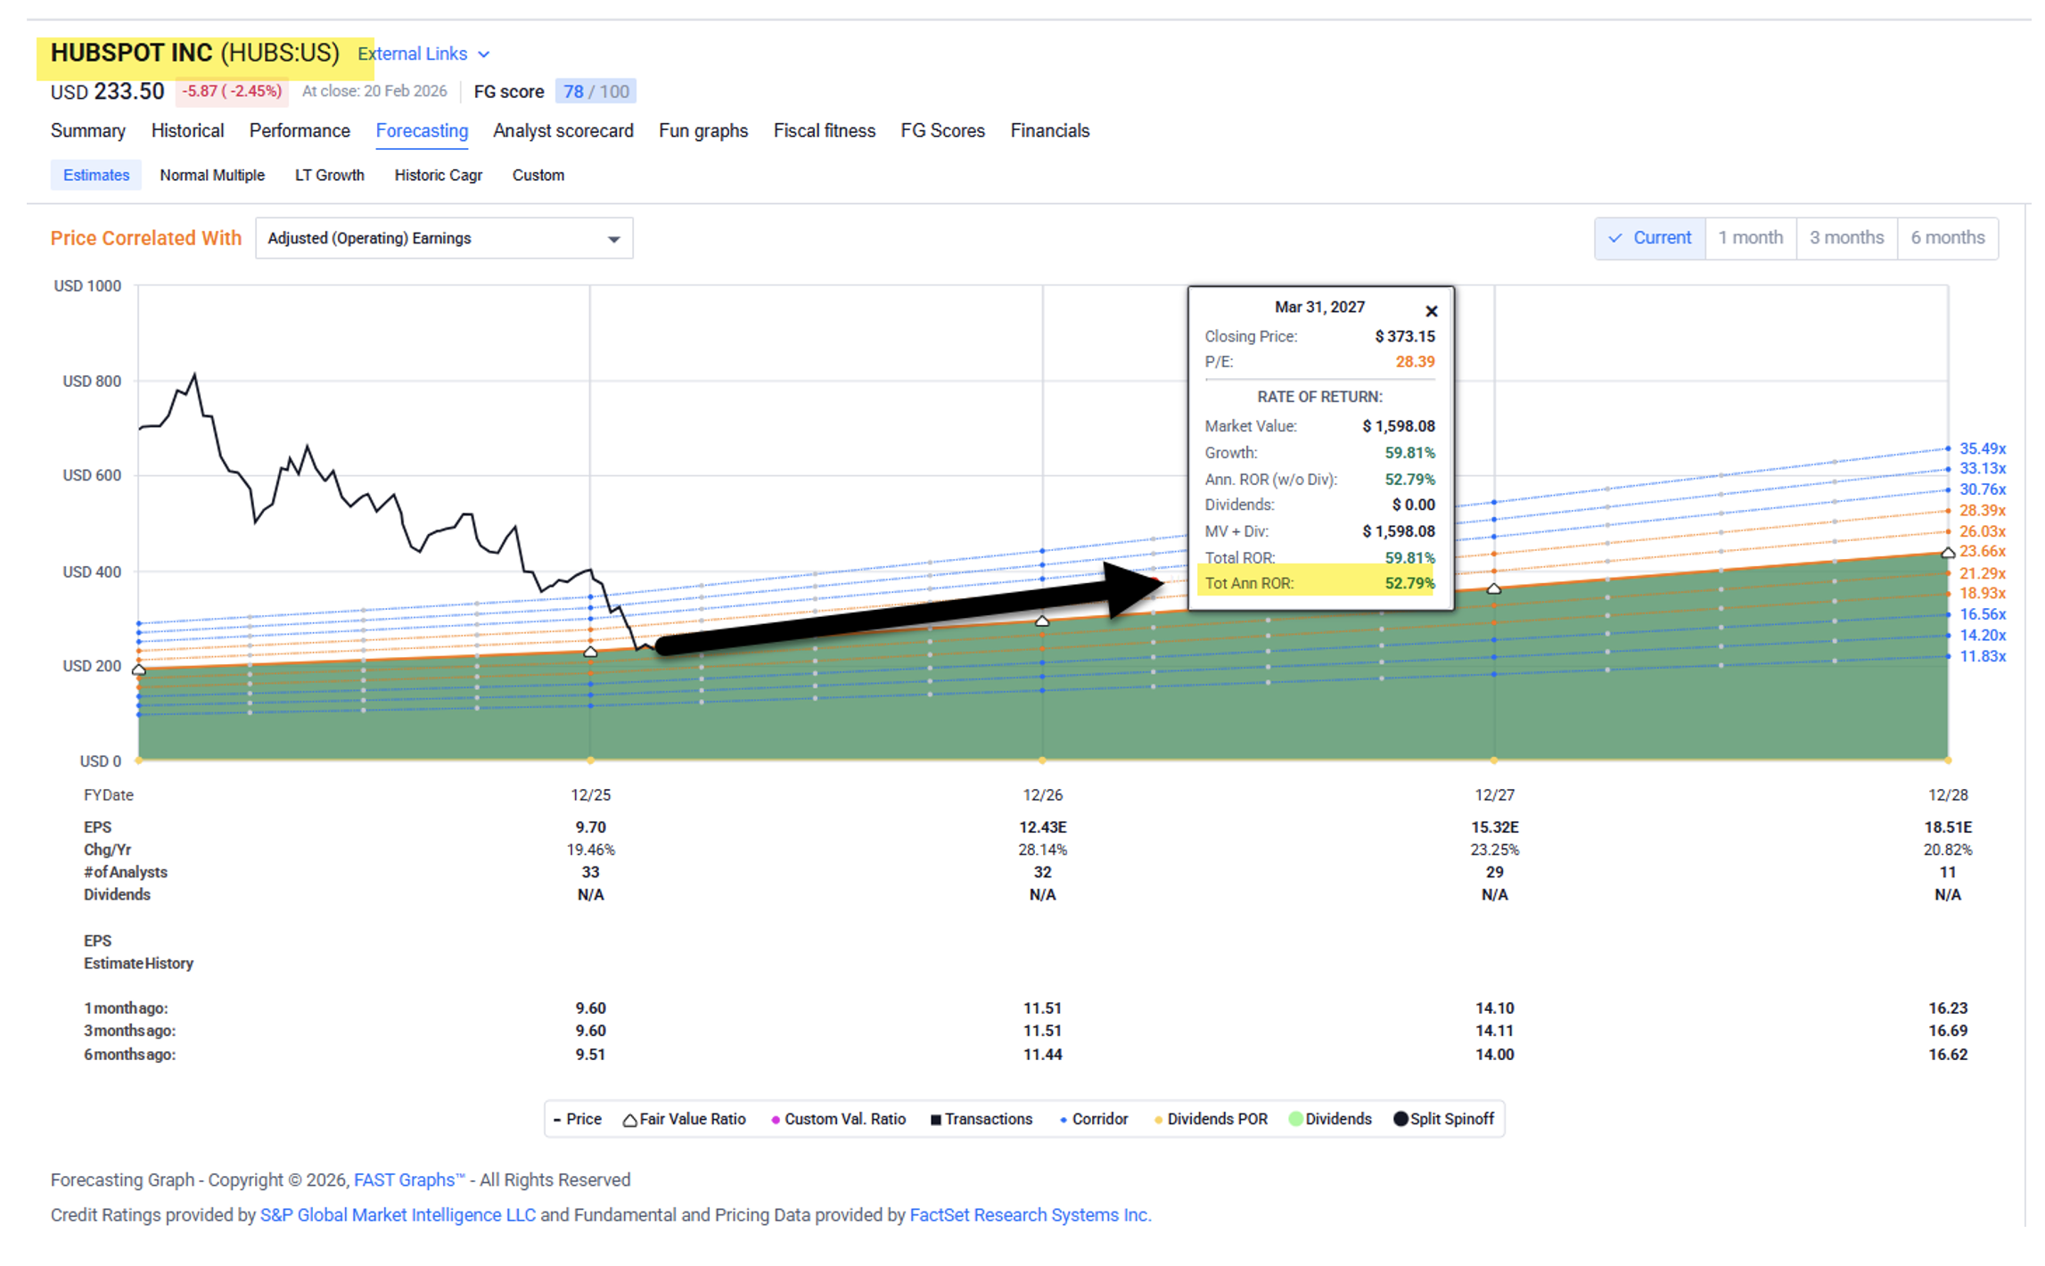Click External Links chevron arrow
The width and height of the screenshot is (2045, 1266).
point(484,54)
